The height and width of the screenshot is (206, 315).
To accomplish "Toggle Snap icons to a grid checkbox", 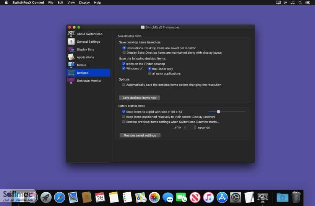I will pos(124,112).
